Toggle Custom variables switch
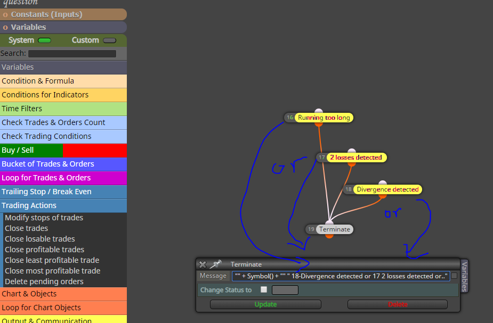493x323 pixels. pos(109,40)
